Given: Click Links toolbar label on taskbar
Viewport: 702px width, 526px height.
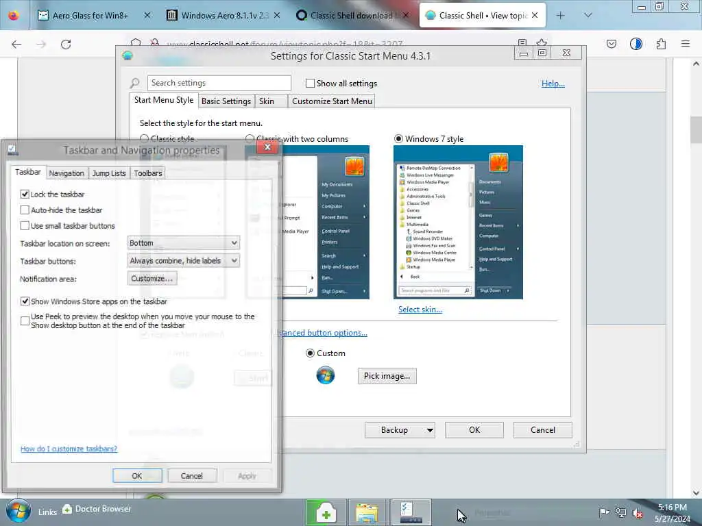Looking at the screenshot, I should [47, 512].
